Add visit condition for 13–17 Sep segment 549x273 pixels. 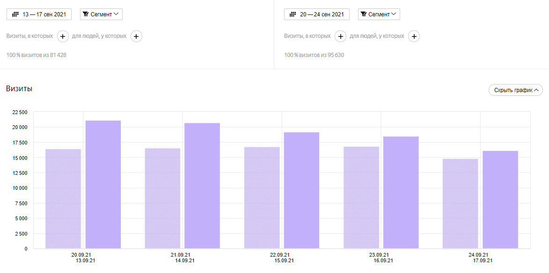63,36
